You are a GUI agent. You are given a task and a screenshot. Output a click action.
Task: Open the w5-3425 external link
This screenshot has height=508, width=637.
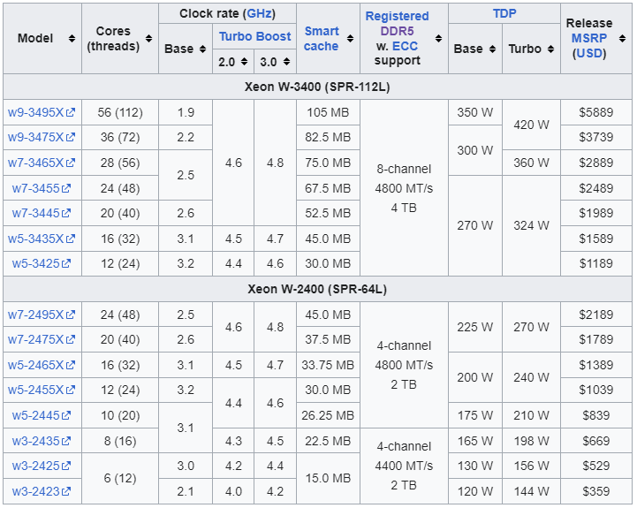tap(41, 264)
